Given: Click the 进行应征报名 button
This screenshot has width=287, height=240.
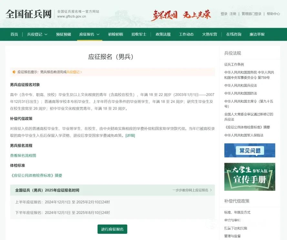Looking at the screenshot, I should (112, 229).
